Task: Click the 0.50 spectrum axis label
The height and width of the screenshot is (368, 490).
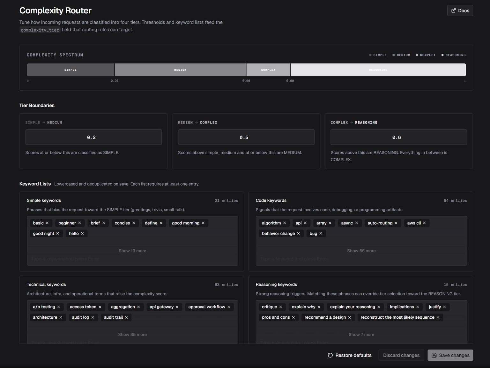Action: [246, 81]
